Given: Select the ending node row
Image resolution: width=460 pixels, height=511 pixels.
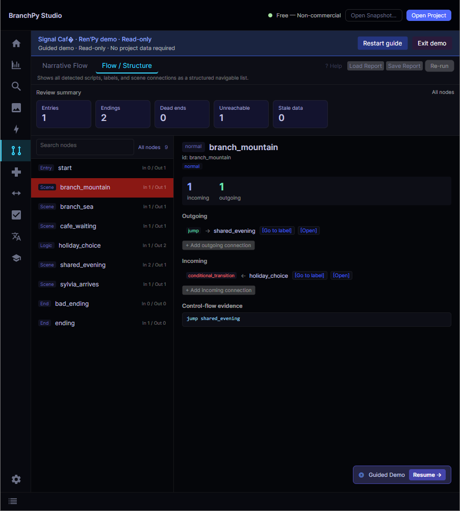Looking at the screenshot, I should pyautogui.click(x=102, y=323).
